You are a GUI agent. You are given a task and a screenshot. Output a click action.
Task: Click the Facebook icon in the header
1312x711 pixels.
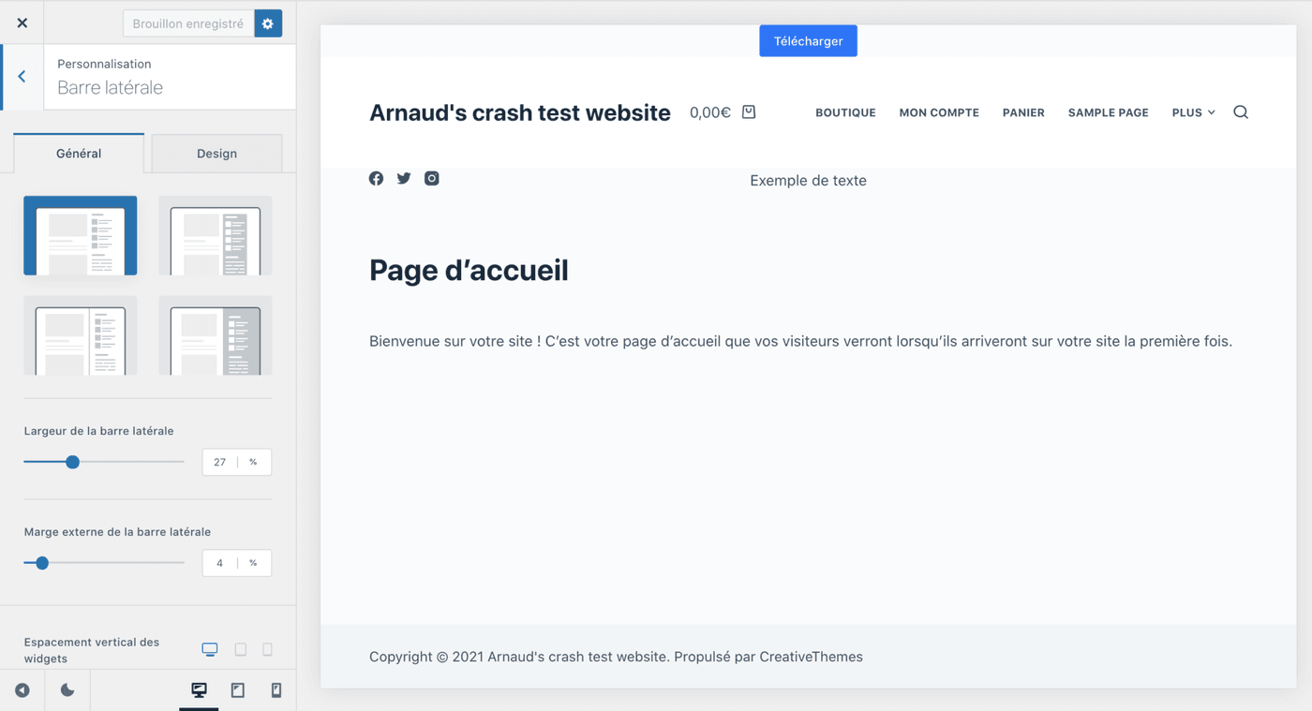(376, 178)
